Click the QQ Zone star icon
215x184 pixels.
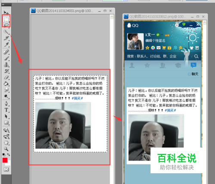pos(147,48)
